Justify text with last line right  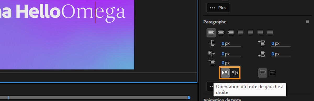pyautogui.click(x=260, y=33)
